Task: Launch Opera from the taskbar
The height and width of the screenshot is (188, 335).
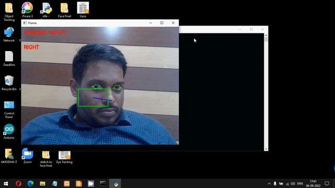Action: click(x=18, y=183)
